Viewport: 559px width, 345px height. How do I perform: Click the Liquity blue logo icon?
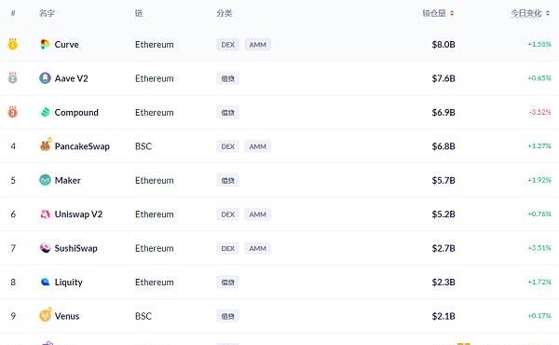[45, 282]
